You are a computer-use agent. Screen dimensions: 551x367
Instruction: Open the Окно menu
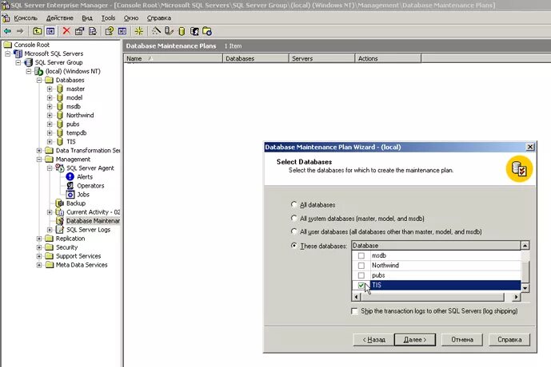point(131,18)
